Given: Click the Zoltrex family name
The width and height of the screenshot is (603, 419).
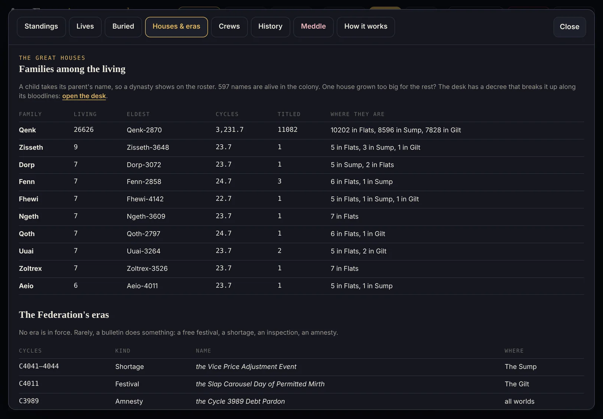Looking at the screenshot, I should [31, 268].
